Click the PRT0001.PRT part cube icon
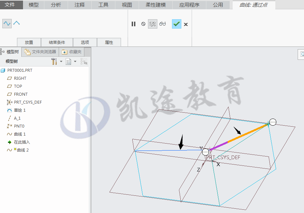Image resolution: width=304 pixels, height=213 pixels. pyautogui.click(x=3, y=70)
